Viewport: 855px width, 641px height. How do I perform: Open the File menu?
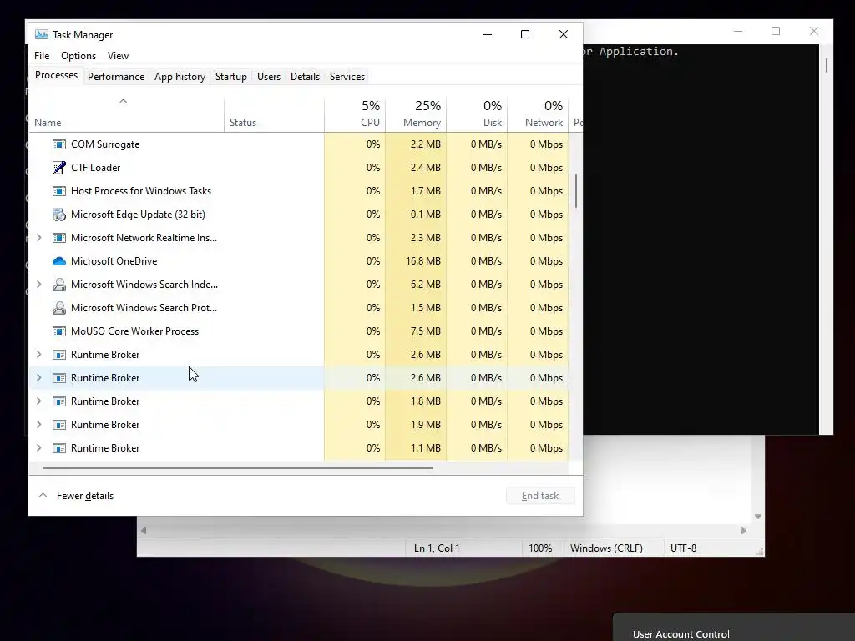[x=42, y=56]
